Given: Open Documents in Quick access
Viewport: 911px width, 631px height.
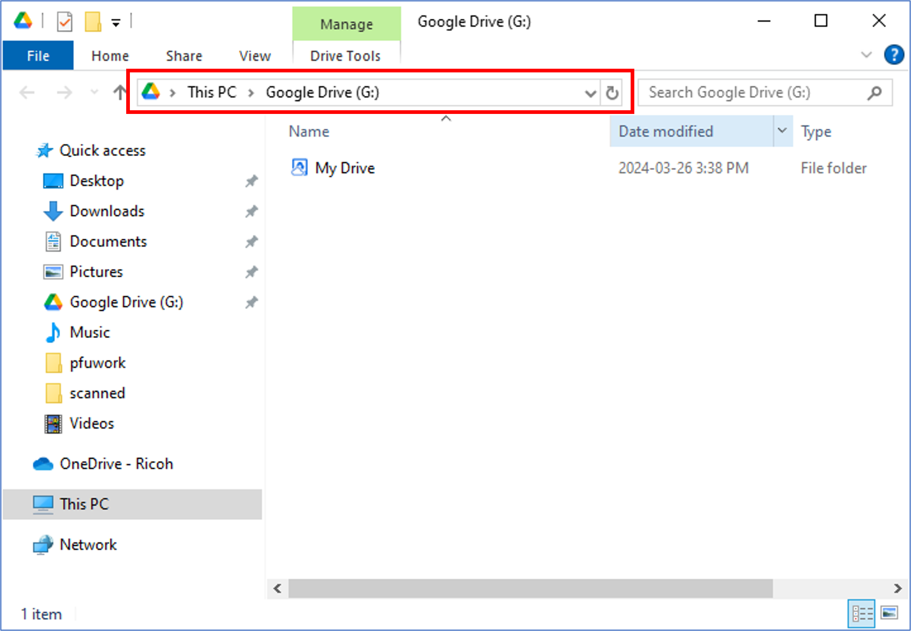Looking at the screenshot, I should coord(108,241).
